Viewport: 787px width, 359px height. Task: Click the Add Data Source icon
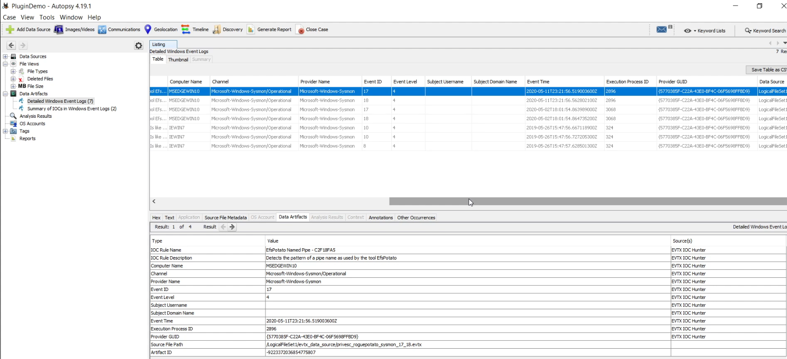(x=10, y=30)
